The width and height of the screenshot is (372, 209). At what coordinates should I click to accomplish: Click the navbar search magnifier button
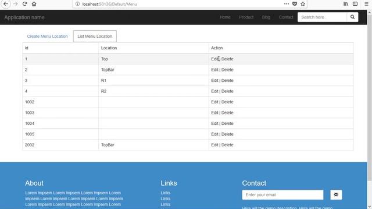point(353,17)
